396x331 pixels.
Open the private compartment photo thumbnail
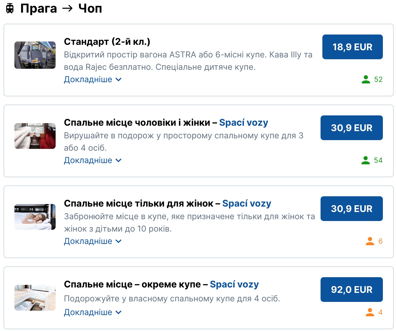click(35, 298)
